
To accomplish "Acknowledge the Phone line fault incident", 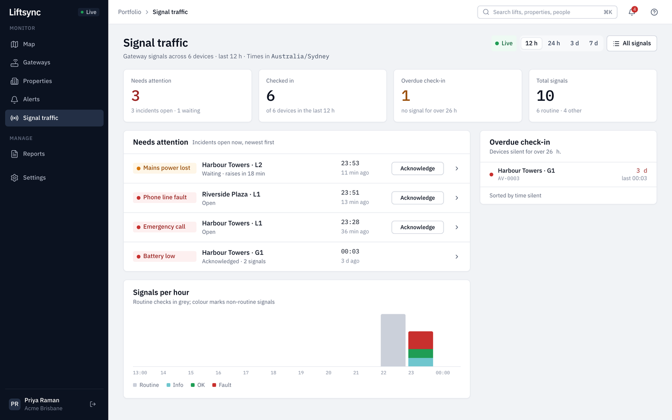I will [418, 198].
